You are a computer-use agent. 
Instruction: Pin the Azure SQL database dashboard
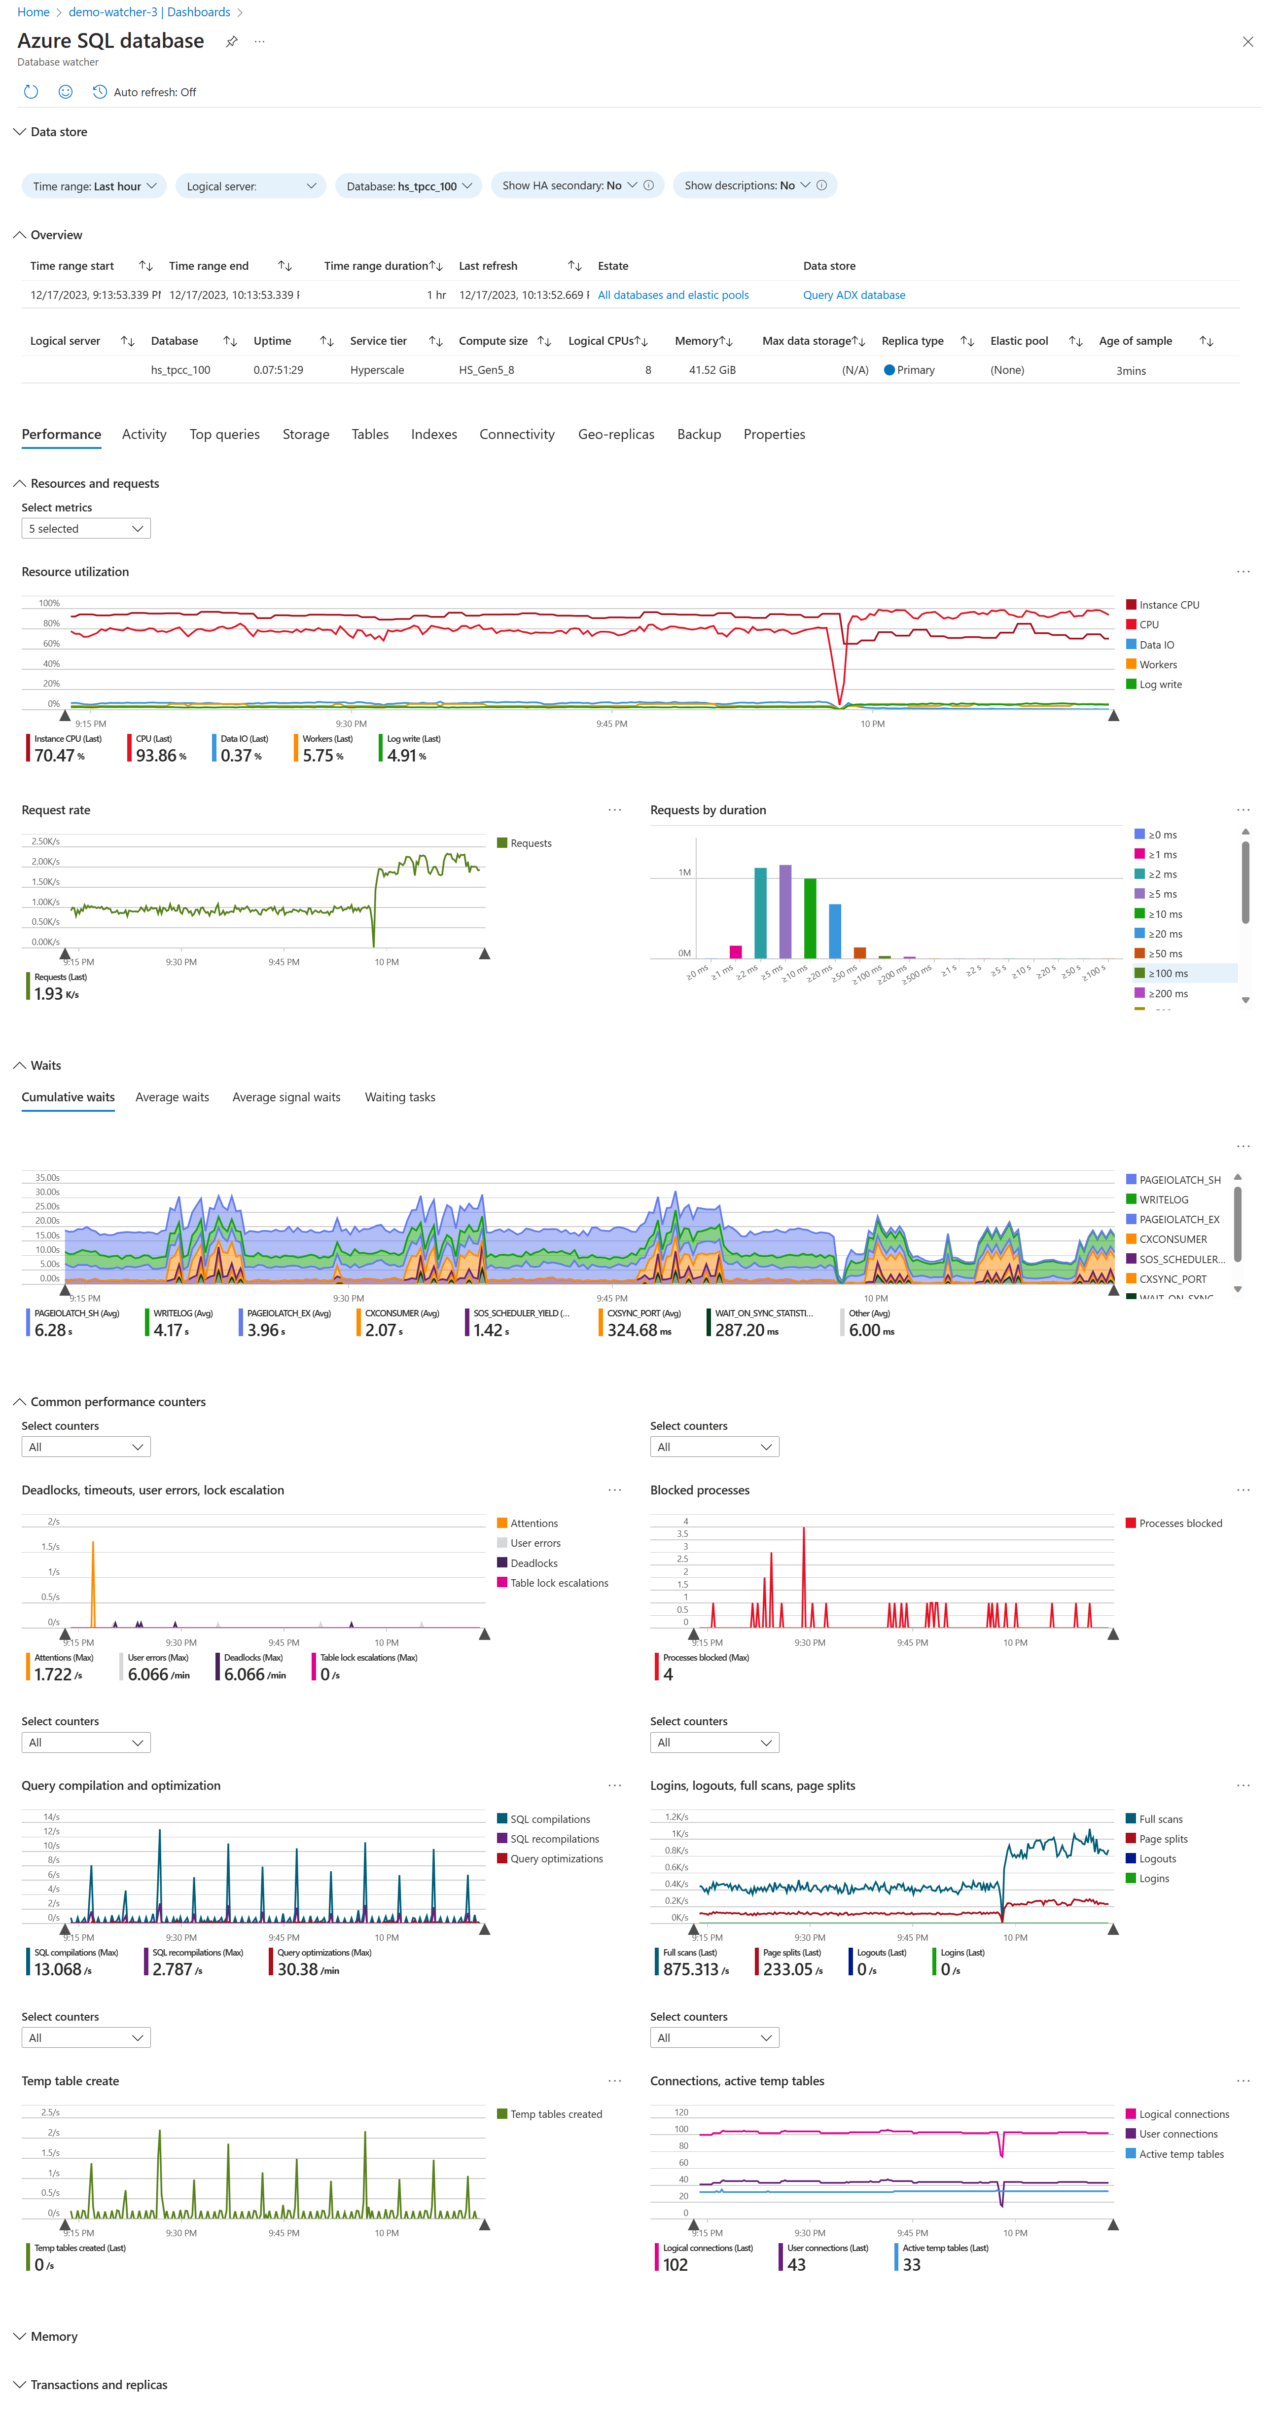point(231,41)
